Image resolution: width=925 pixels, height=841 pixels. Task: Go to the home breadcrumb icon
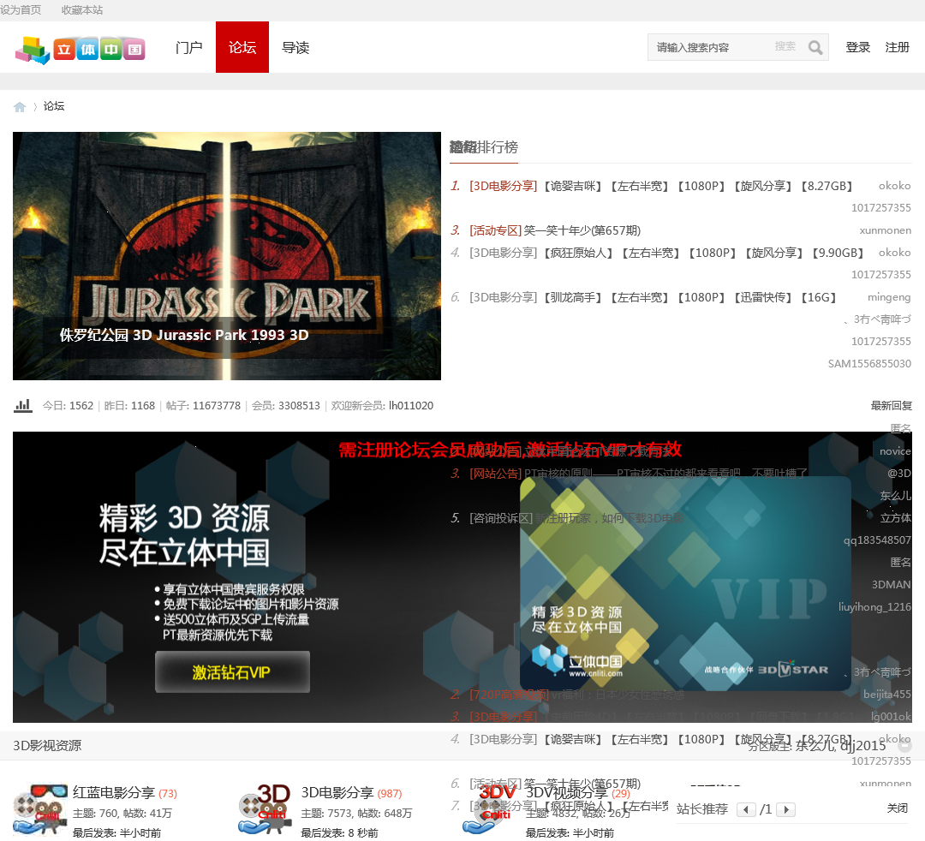[20, 107]
